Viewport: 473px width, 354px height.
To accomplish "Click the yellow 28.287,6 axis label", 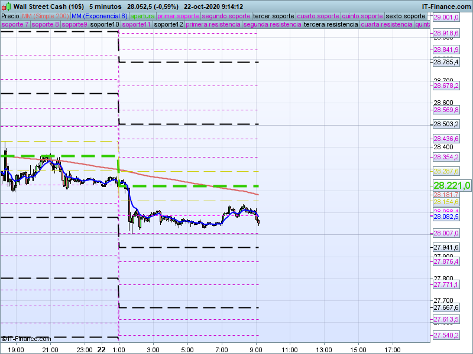I will click(x=446, y=171).
